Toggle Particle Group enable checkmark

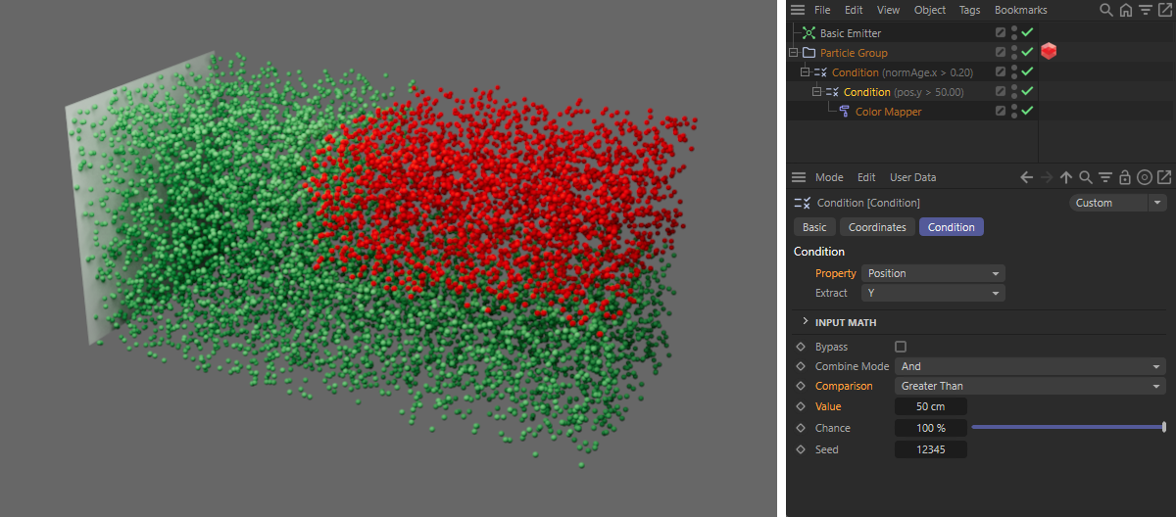click(x=1027, y=53)
